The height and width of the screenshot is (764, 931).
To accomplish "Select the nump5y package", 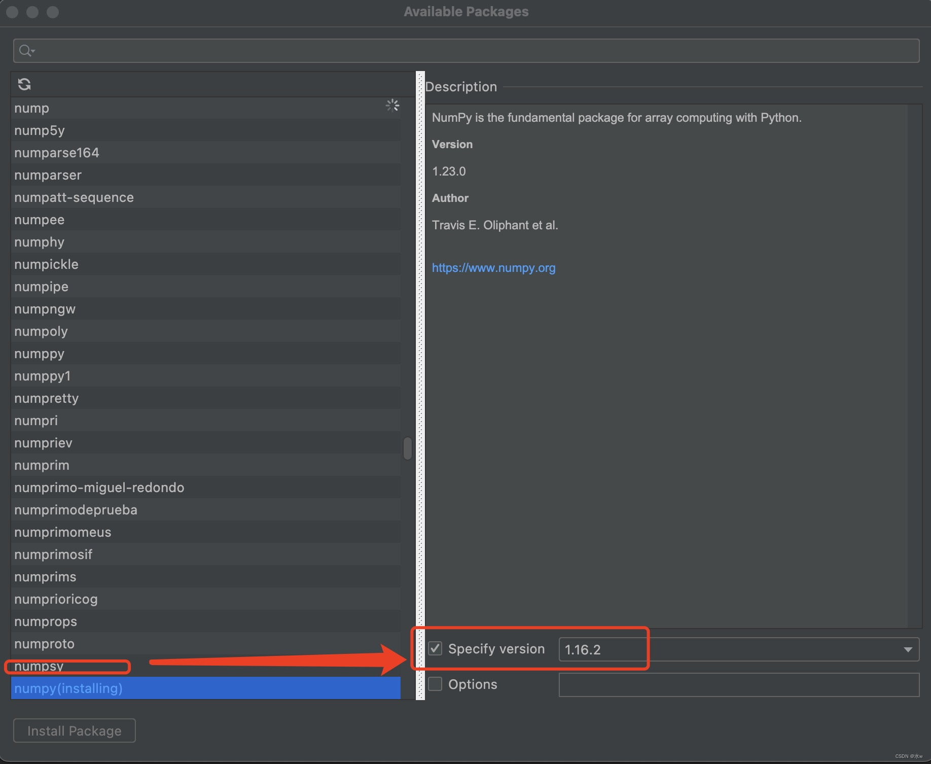I will (x=205, y=130).
